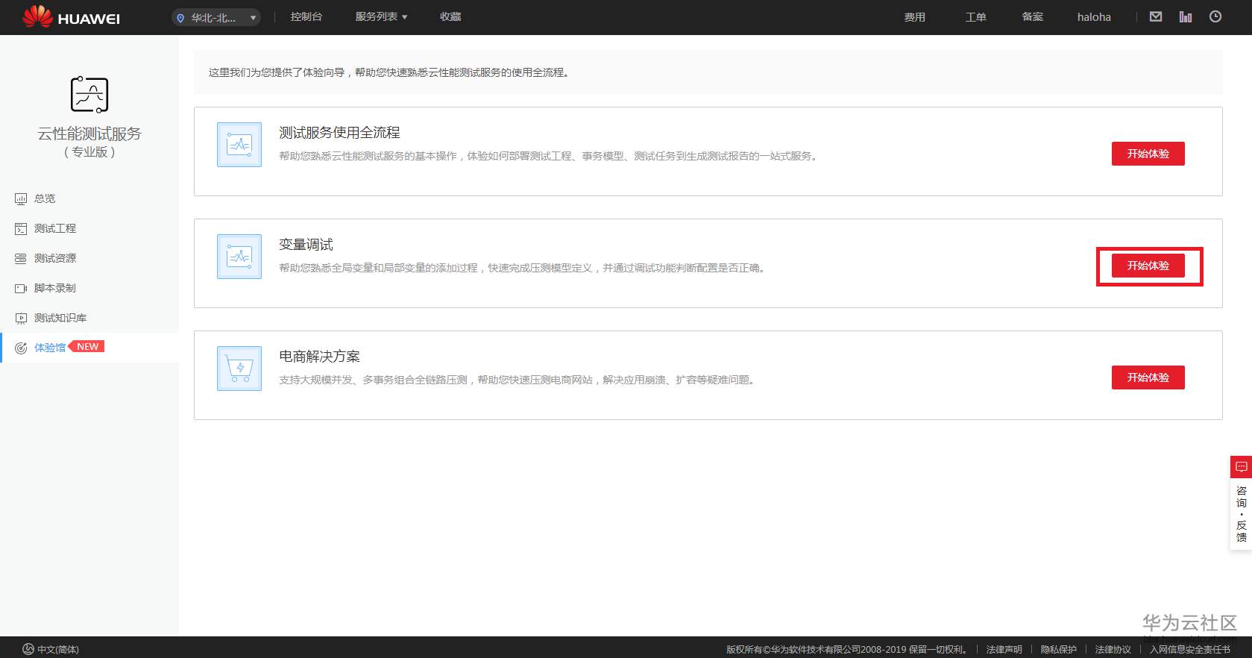Open the 隐私保护 footer link

click(1059, 650)
